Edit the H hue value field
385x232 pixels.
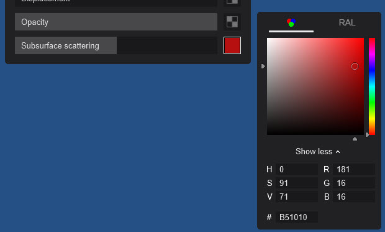pyautogui.click(x=297, y=169)
